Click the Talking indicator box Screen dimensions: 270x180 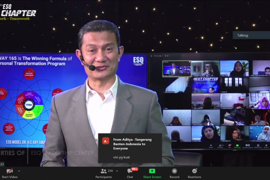251,35
